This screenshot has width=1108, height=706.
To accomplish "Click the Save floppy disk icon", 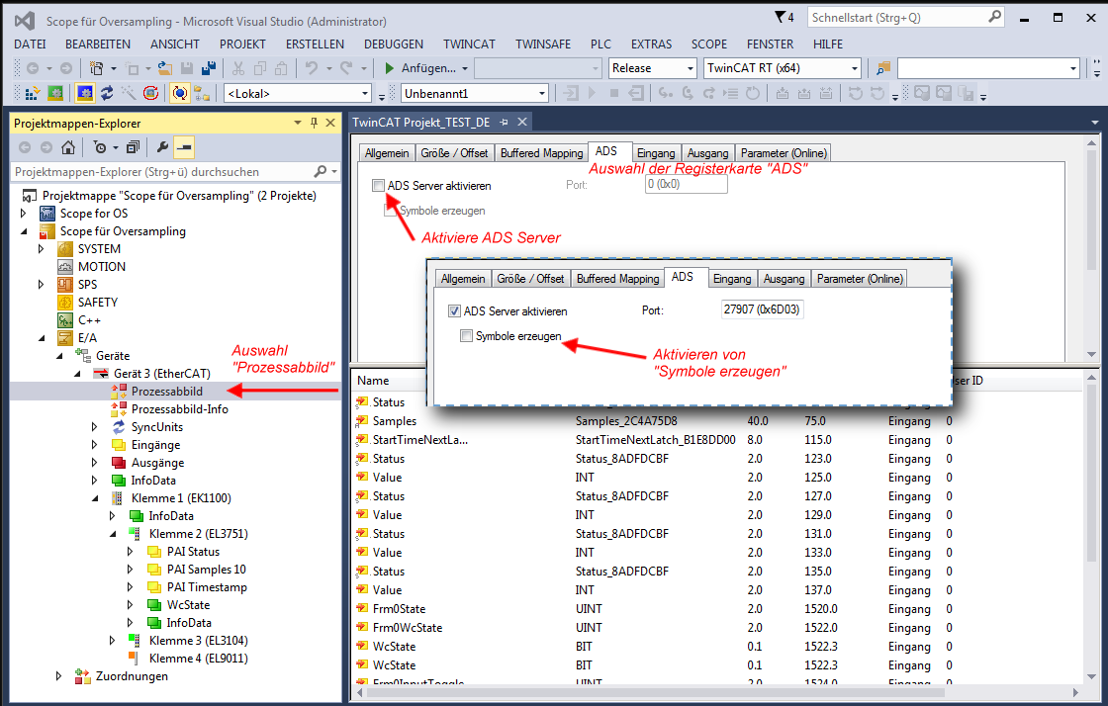I will [187, 68].
